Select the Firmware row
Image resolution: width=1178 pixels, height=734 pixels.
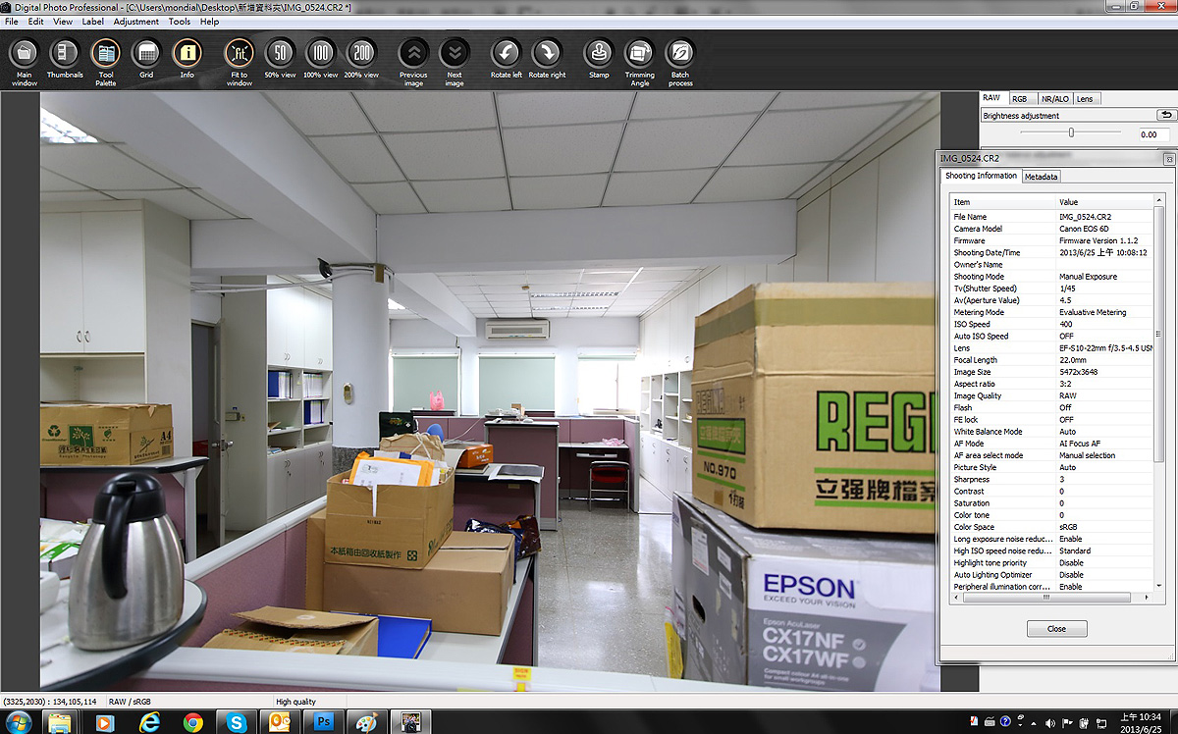click(x=1051, y=240)
